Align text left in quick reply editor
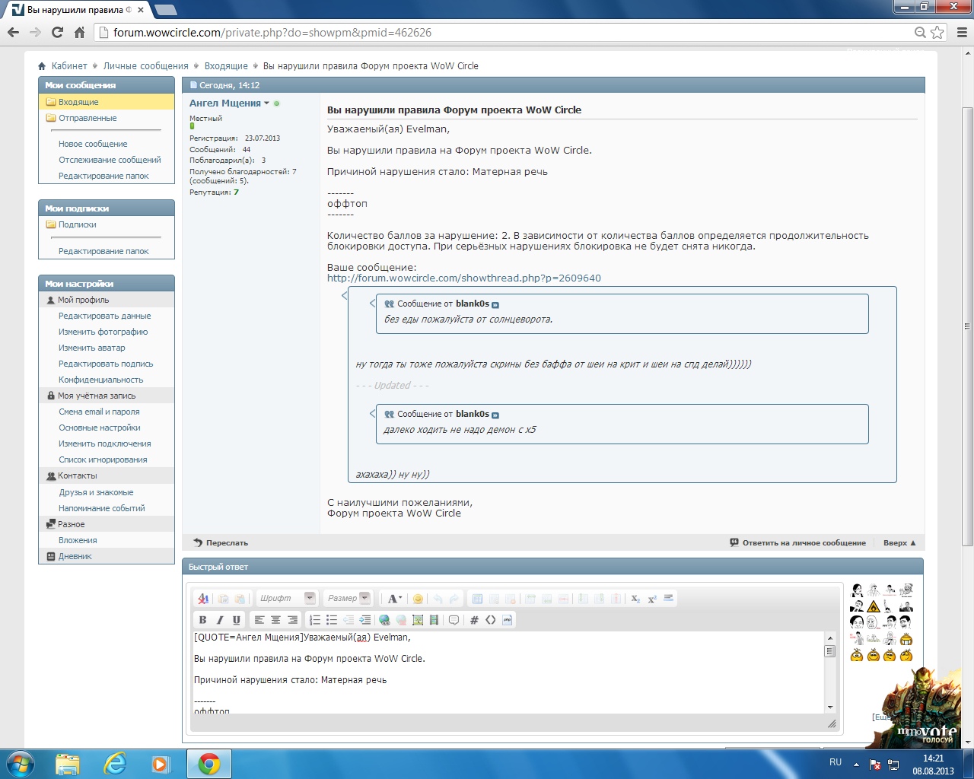The width and height of the screenshot is (974, 779). point(259,620)
